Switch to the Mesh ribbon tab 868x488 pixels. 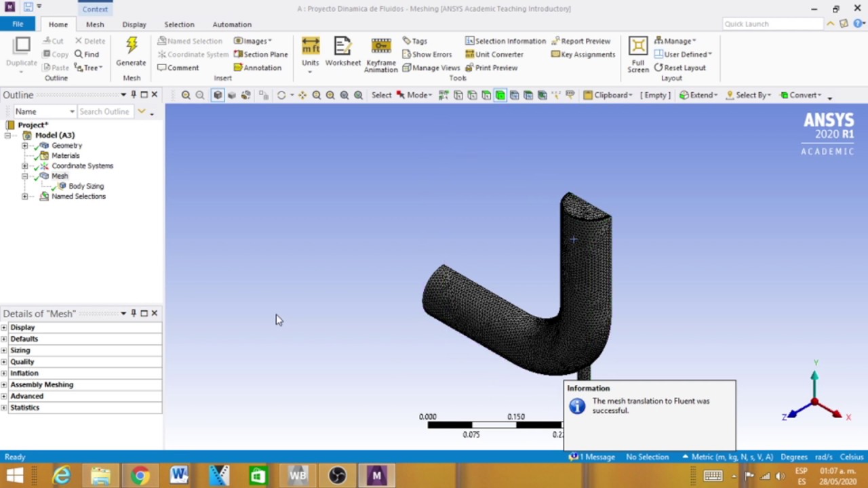click(x=95, y=24)
